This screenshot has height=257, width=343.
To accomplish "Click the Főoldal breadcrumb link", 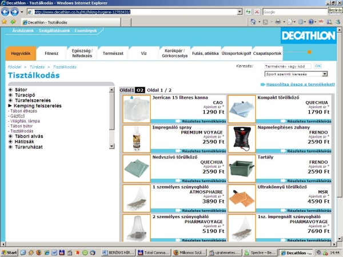I will [x=14, y=67].
